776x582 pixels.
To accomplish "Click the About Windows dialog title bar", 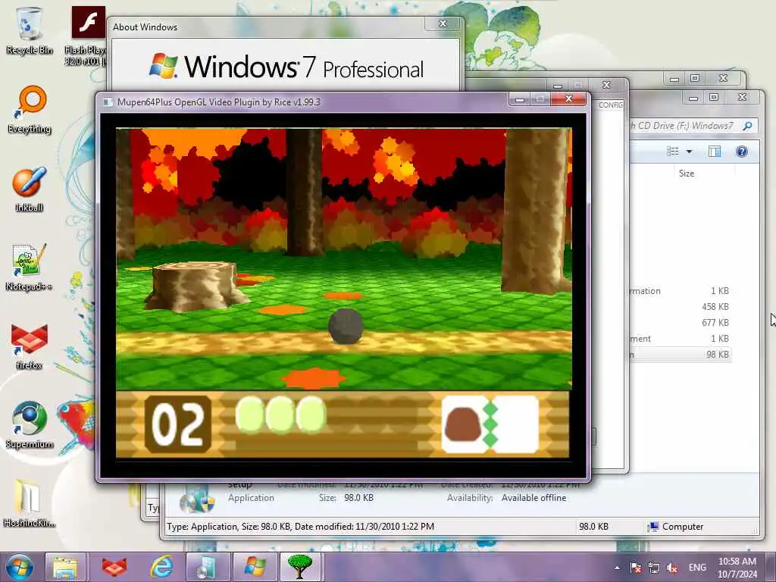I will pos(268,27).
